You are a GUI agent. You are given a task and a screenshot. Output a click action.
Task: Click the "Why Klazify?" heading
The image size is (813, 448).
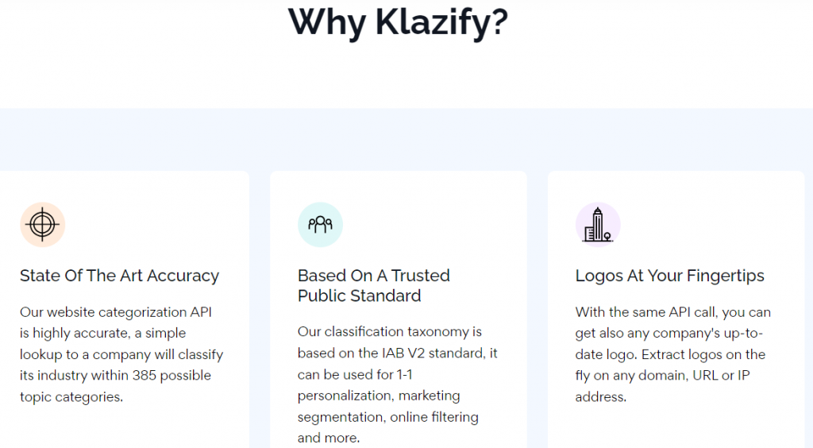[399, 21]
